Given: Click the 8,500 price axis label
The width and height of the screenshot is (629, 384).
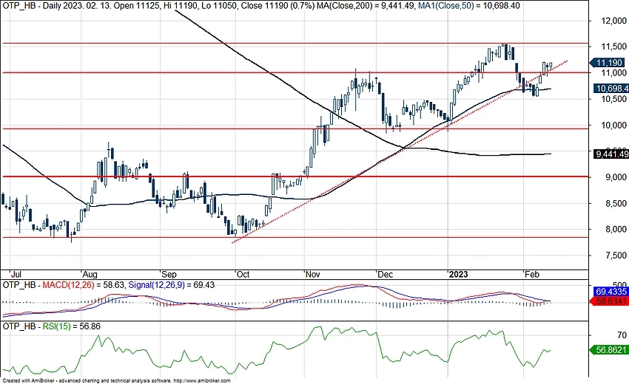Looking at the screenshot, I should tap(616, 203).
